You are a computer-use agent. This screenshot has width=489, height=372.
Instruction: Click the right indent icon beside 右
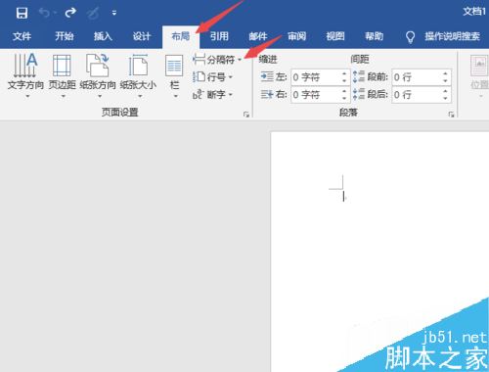pos(267,95)
